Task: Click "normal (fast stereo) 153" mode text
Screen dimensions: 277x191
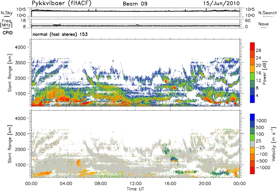Action: pos(60,34)
